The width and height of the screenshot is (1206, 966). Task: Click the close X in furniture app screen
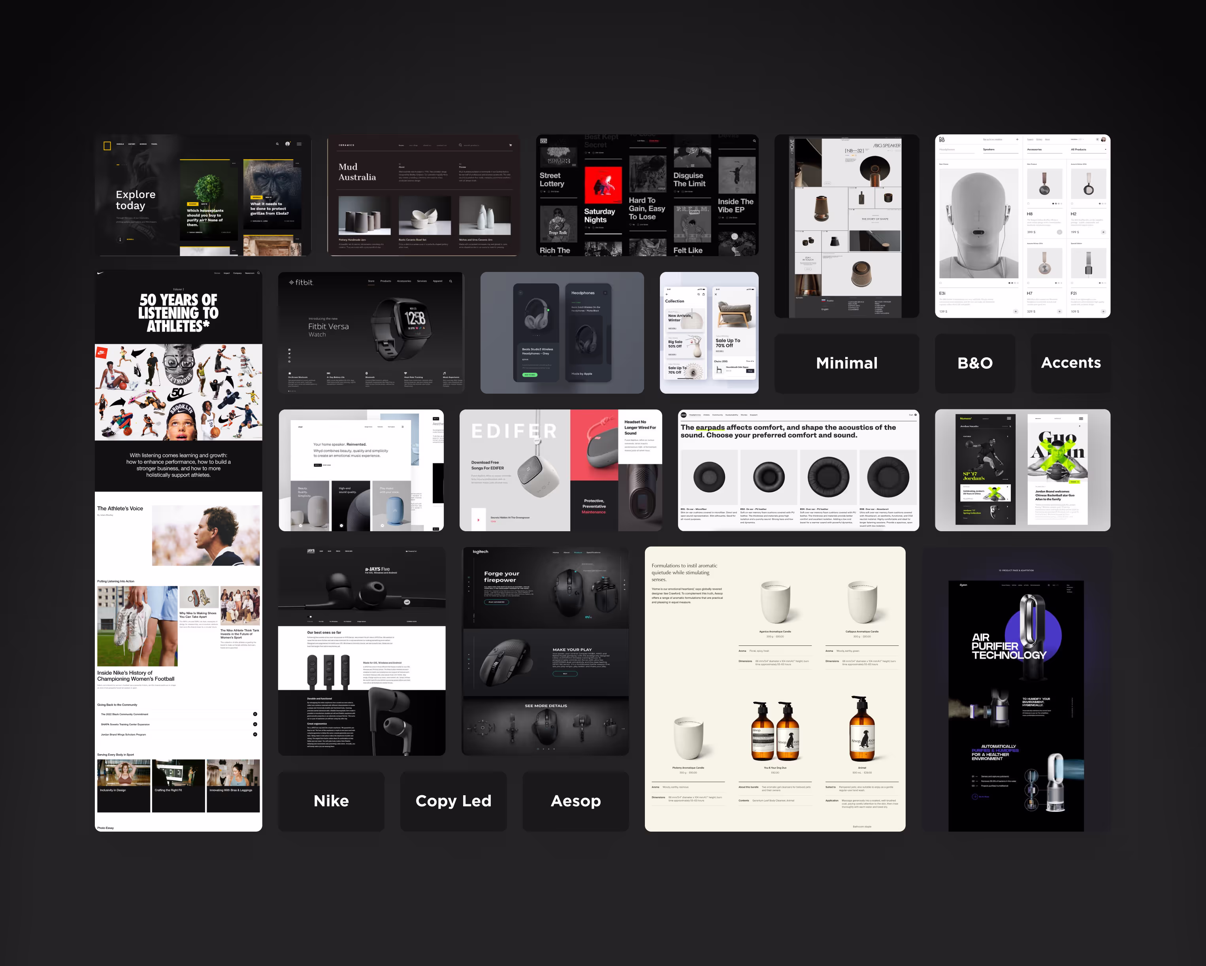(716, 294)
